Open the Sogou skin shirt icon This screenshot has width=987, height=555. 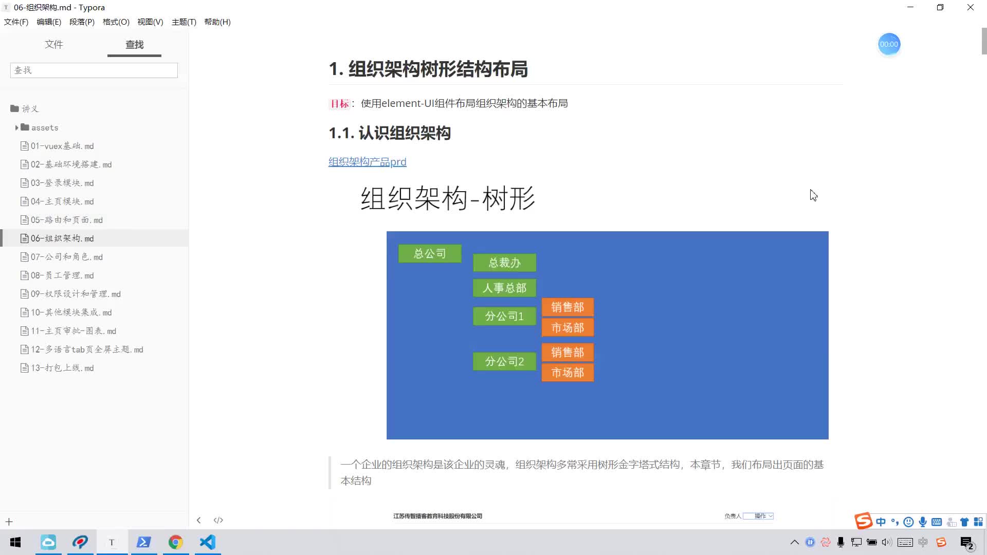click(964, 522)
